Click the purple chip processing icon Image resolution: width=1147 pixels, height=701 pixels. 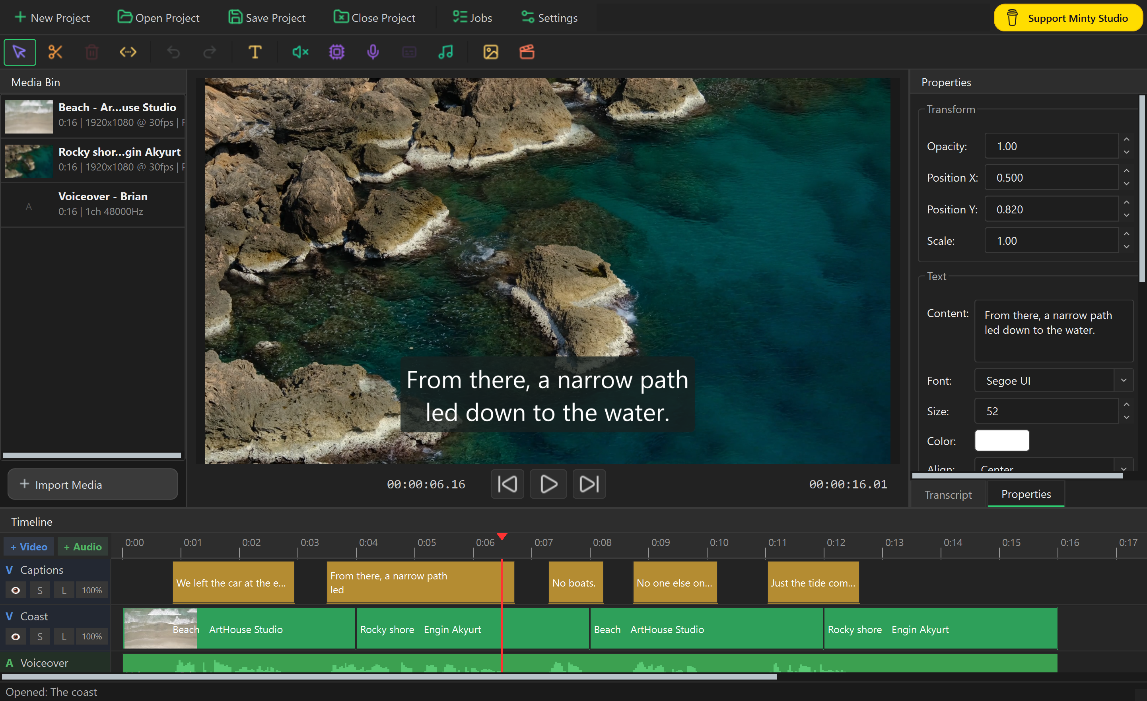coord(336,52)
